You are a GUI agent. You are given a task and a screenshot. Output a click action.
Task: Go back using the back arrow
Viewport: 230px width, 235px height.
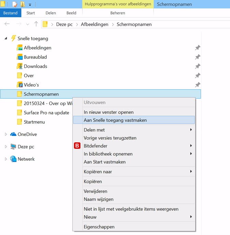7,24
